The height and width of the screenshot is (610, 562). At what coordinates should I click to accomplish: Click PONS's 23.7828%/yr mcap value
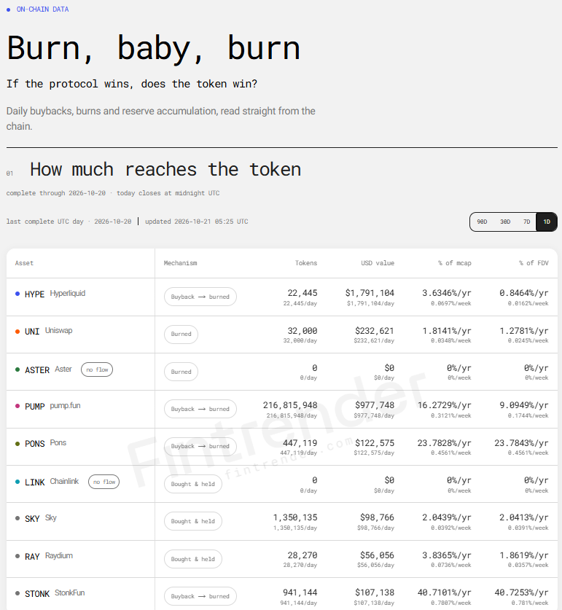444,443
